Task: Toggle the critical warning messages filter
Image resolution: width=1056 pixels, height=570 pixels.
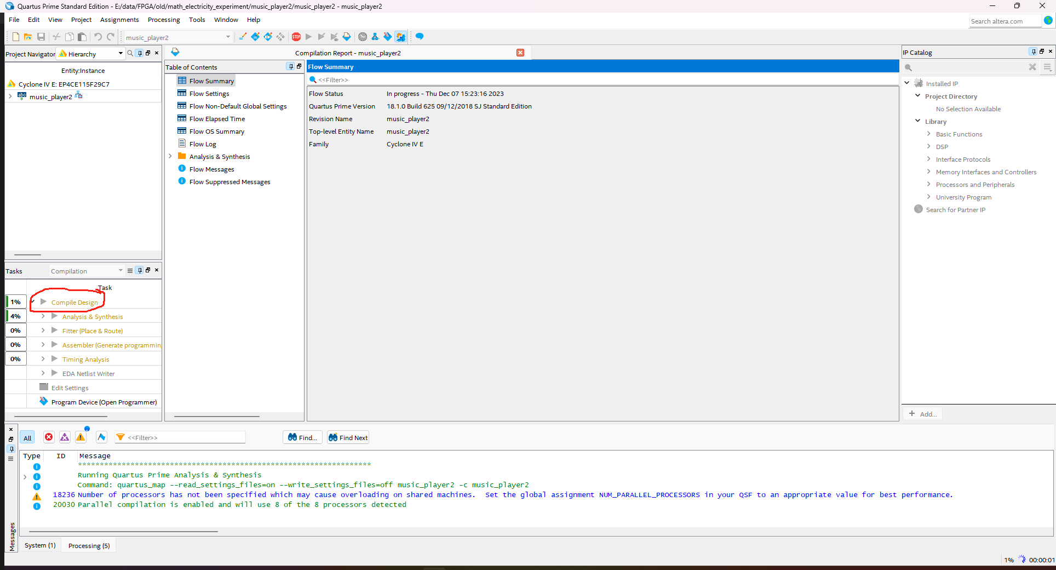Action: click(x=65, y=437)
